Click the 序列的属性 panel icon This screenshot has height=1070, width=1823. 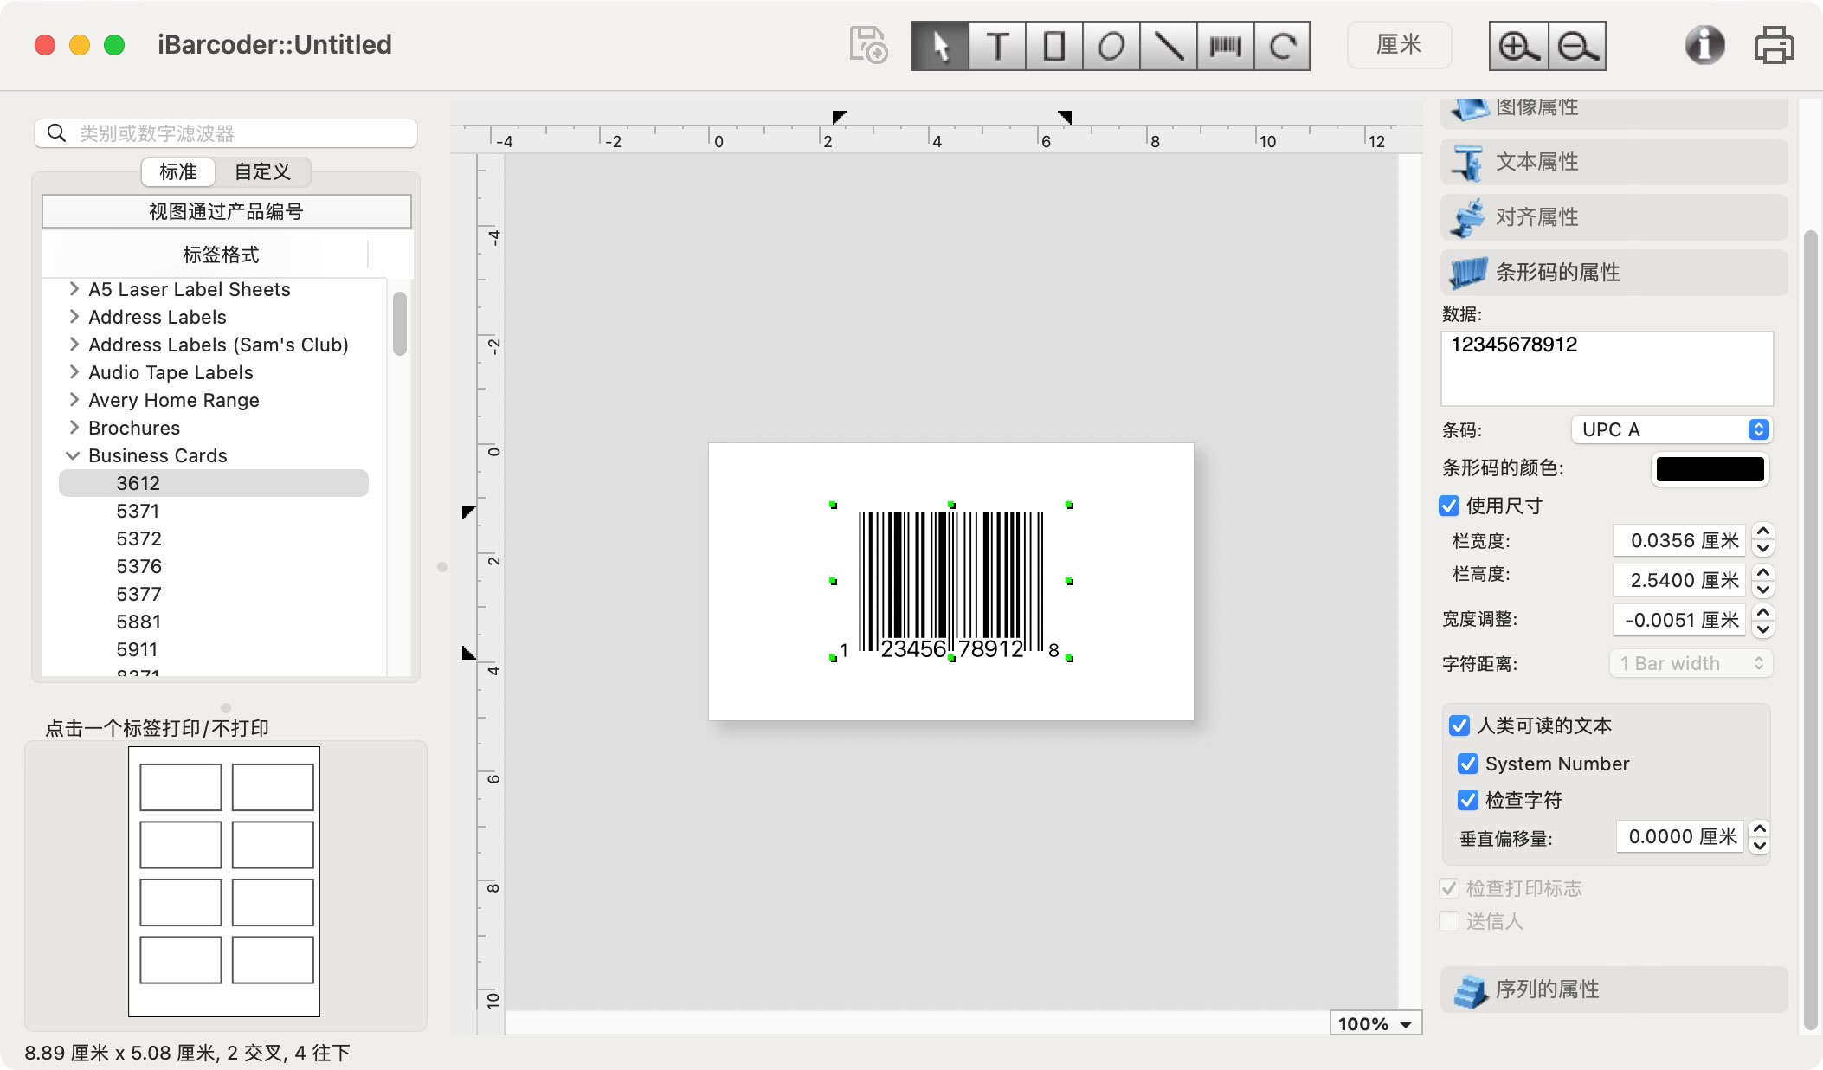(1470, 989)
